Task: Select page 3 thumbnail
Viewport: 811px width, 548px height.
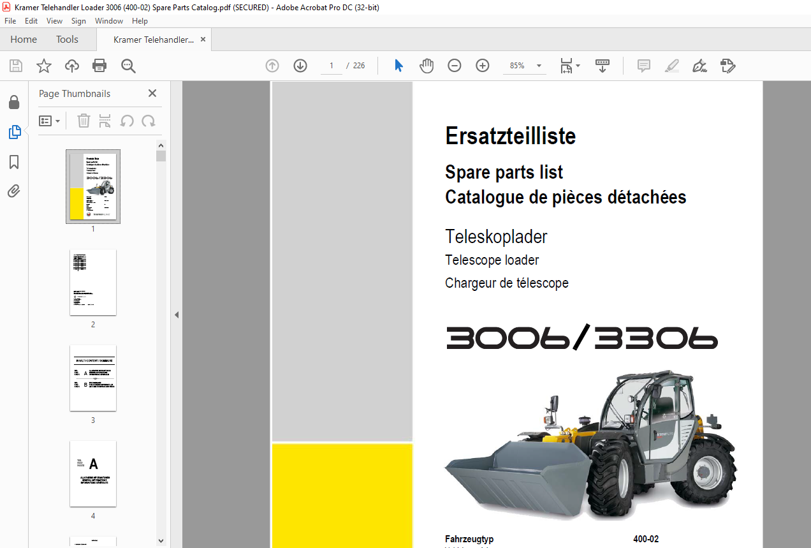Action: 93,378
